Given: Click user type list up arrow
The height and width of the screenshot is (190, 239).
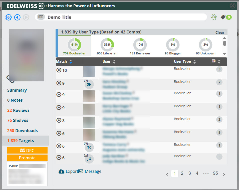Looking at the screenshot, I should tap(224, 38).
